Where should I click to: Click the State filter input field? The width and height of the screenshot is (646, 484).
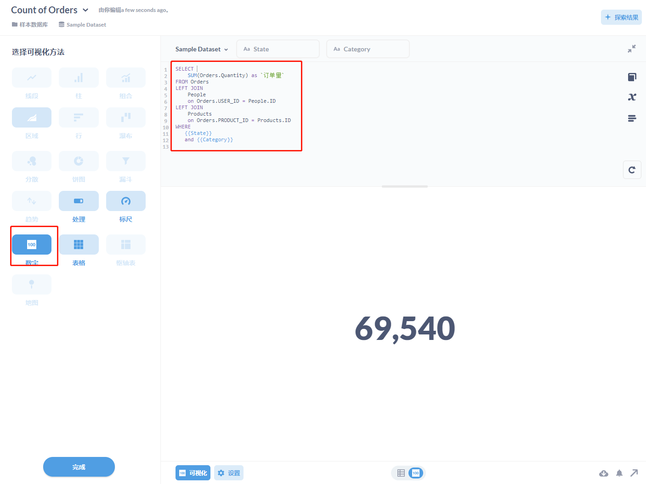278,49
